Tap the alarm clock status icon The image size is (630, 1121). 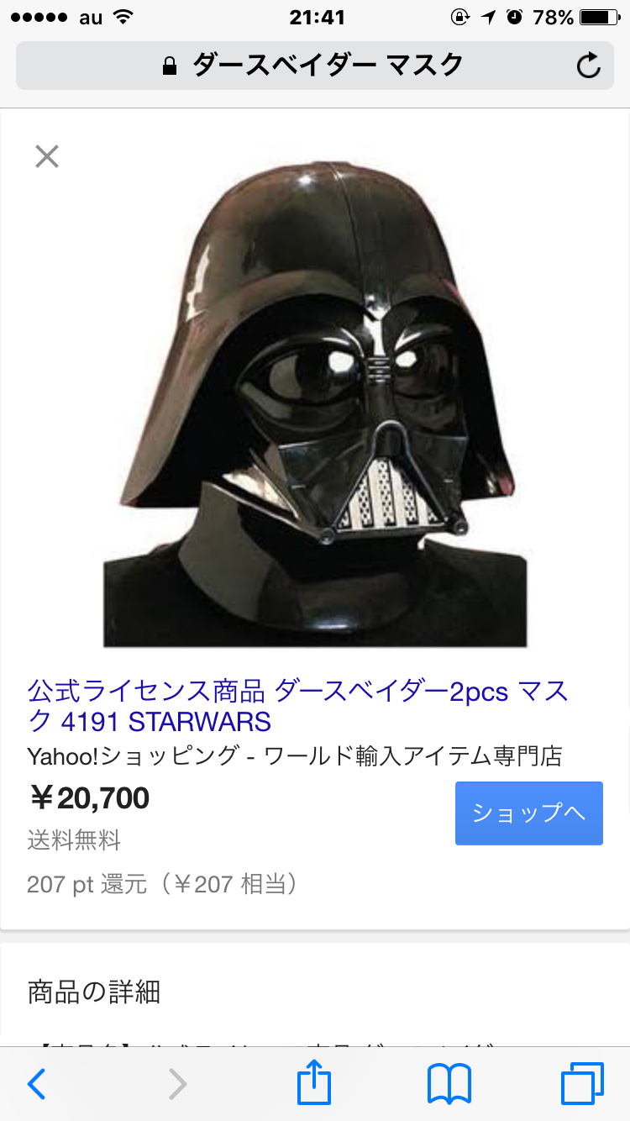point(514,17)
